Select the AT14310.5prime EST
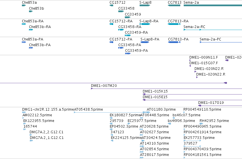 tap(142, 146)
